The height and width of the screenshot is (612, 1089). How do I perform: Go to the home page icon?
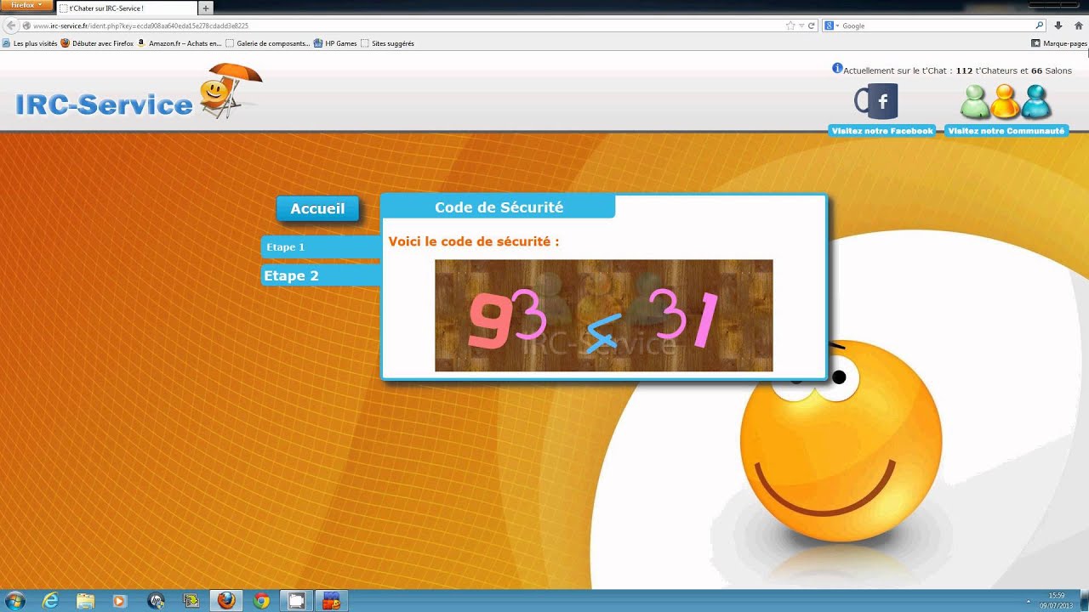pos(1077,25)
